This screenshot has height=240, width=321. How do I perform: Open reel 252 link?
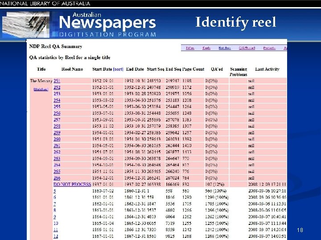tap(57, 88)
